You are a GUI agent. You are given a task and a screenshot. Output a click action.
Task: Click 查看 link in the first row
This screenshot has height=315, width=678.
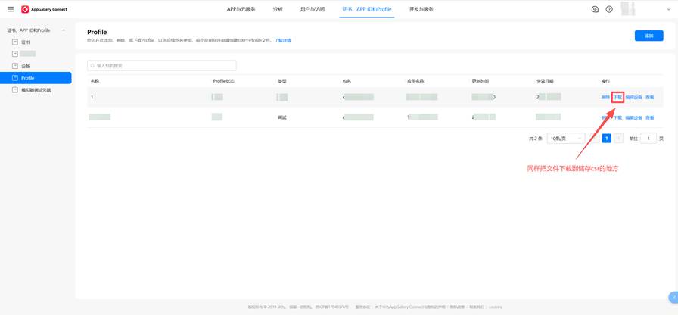(x=649, y=98)
